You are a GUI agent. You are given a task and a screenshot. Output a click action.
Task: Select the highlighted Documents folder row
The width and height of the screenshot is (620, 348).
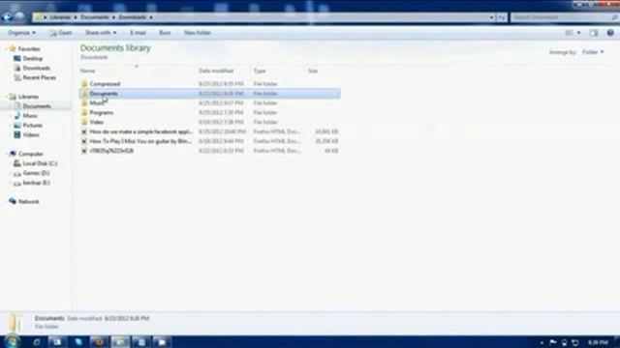coord(210,94)
